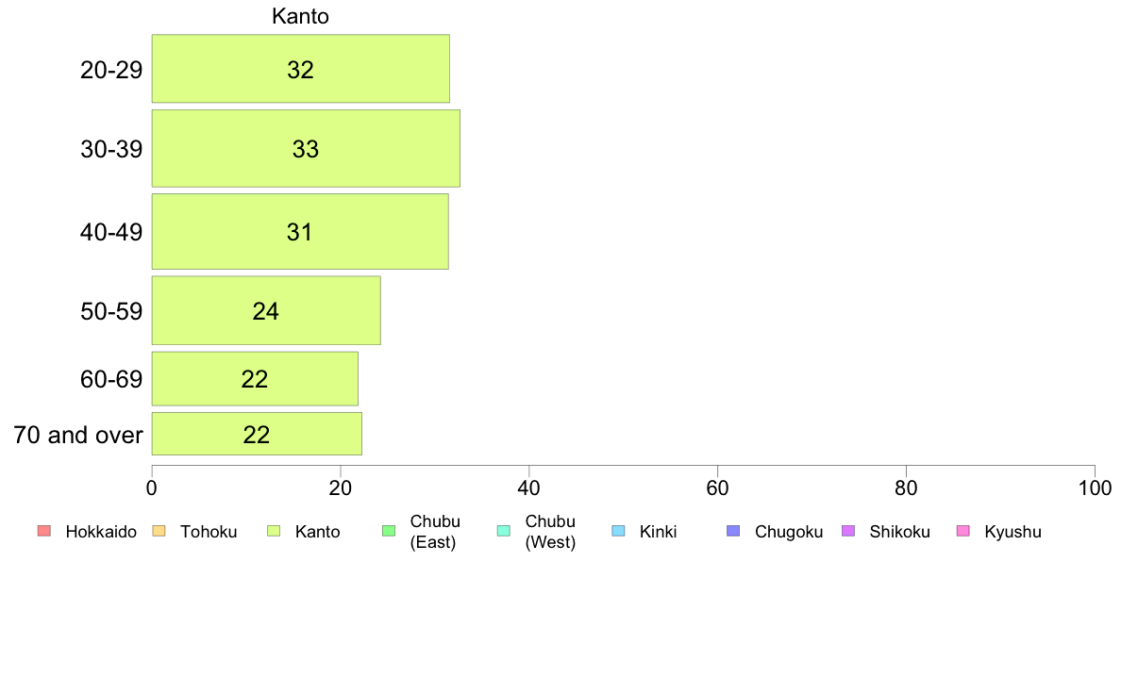Screen dimensions: 1121x694
Task: Click the Tohoku orange legend swatch
Action: (159, 530)
